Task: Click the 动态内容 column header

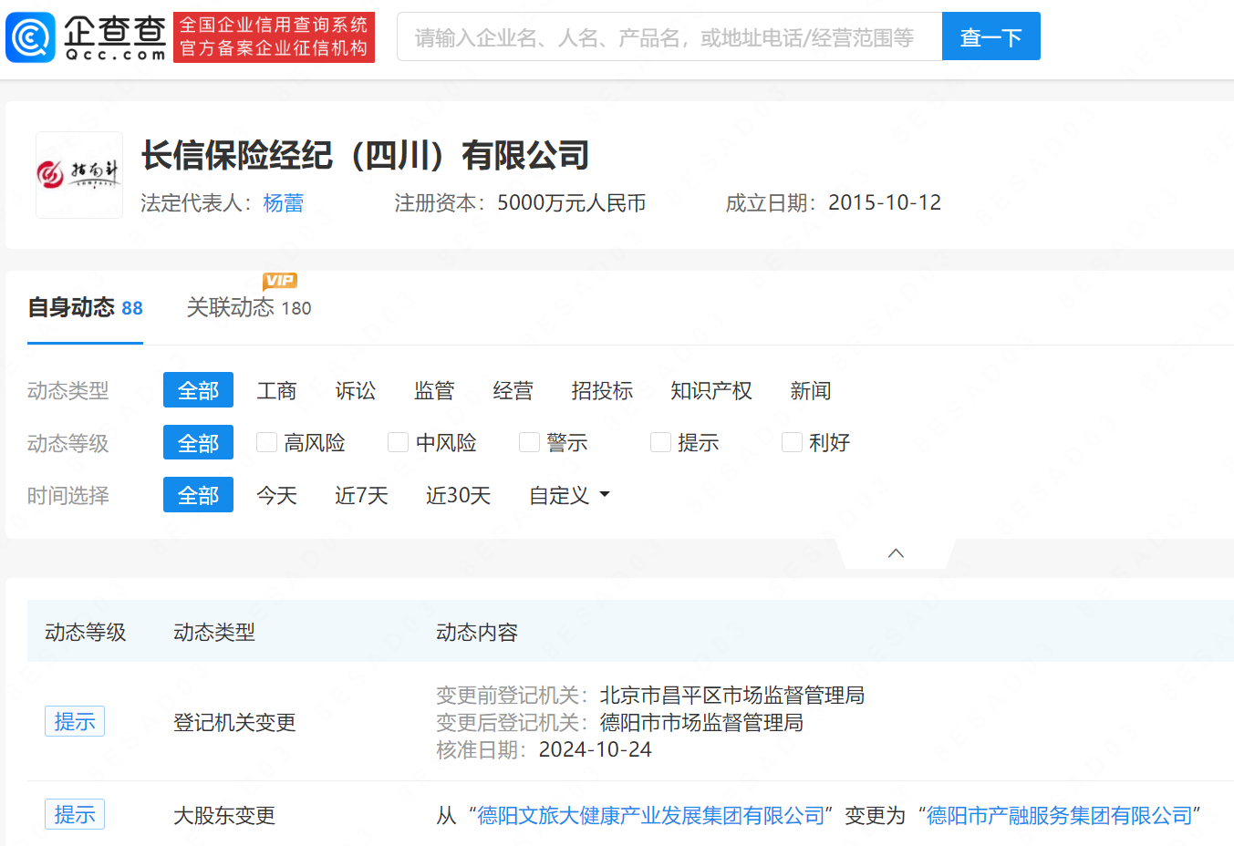Action: (477, 632)
